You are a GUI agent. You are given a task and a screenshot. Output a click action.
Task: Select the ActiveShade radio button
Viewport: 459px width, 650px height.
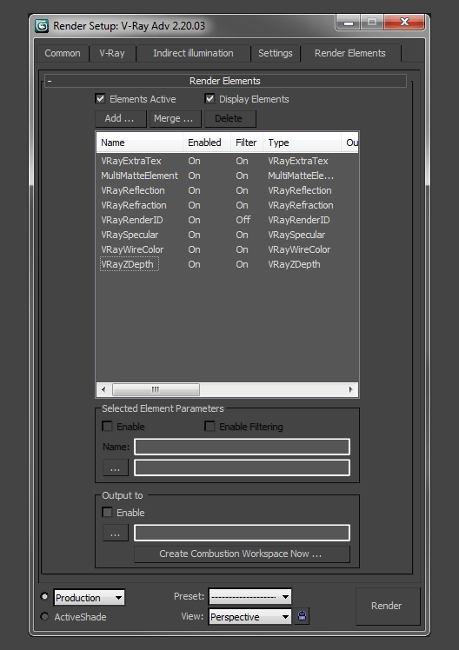[44, 616]
